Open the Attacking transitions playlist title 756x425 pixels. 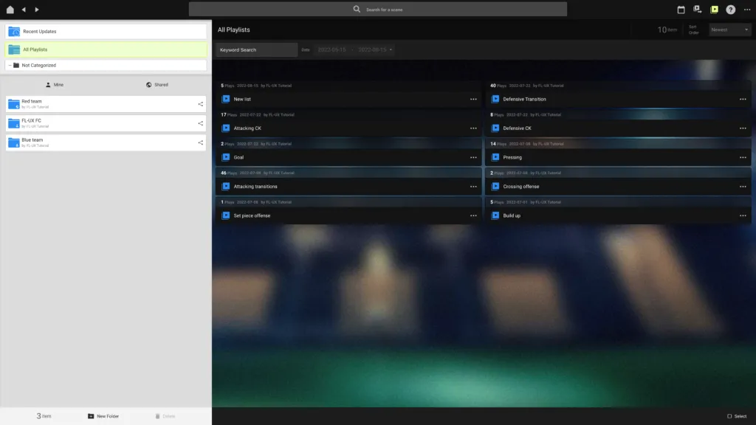(x=255, y=187)
